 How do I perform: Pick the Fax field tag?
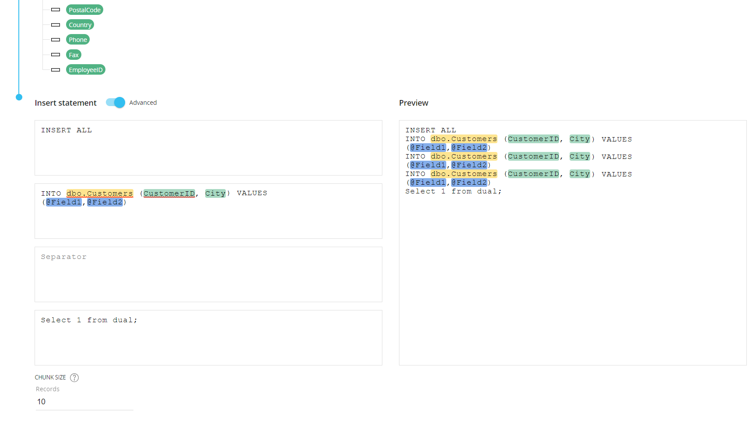click(73, 55)
